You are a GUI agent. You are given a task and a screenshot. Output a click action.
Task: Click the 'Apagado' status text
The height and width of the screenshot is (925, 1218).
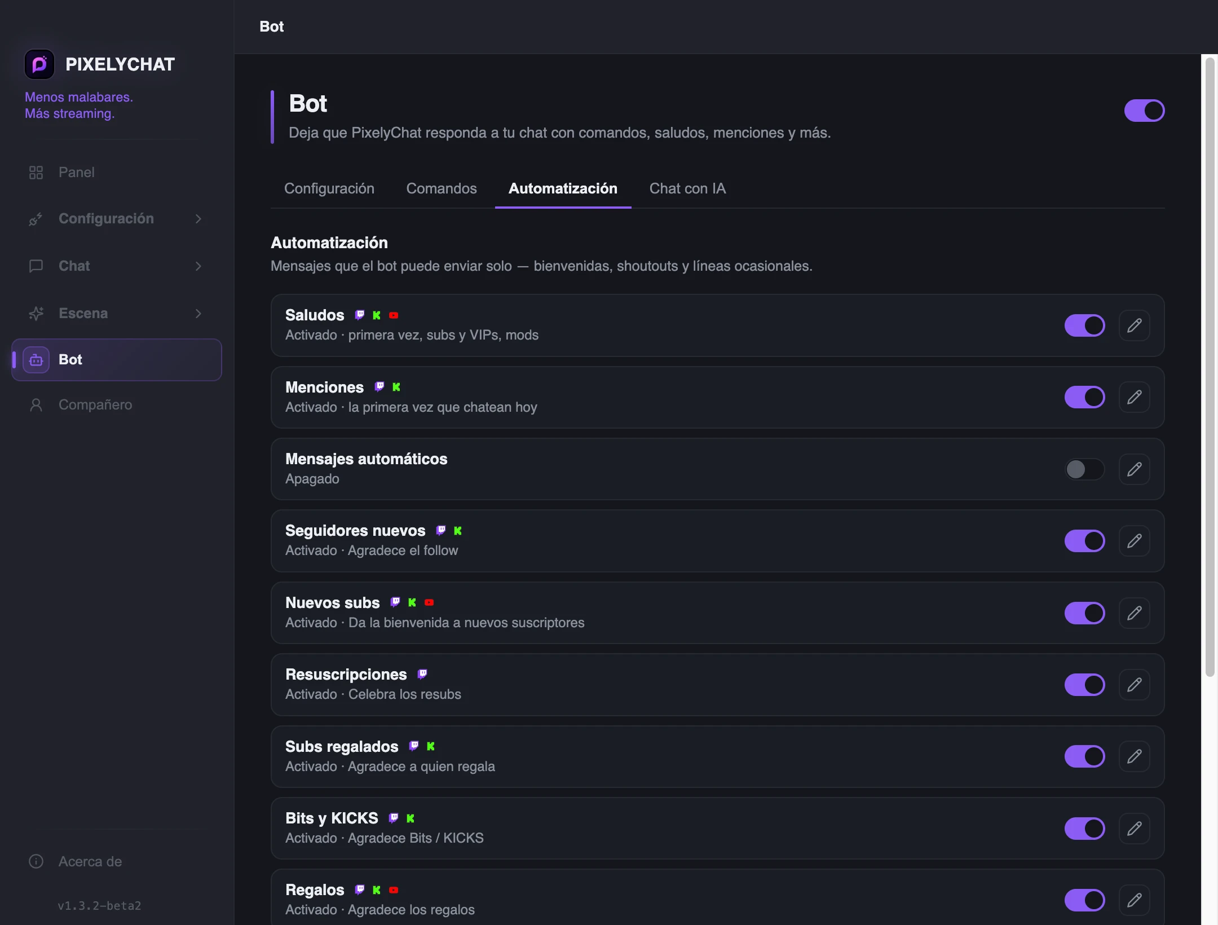click(312, 479)
